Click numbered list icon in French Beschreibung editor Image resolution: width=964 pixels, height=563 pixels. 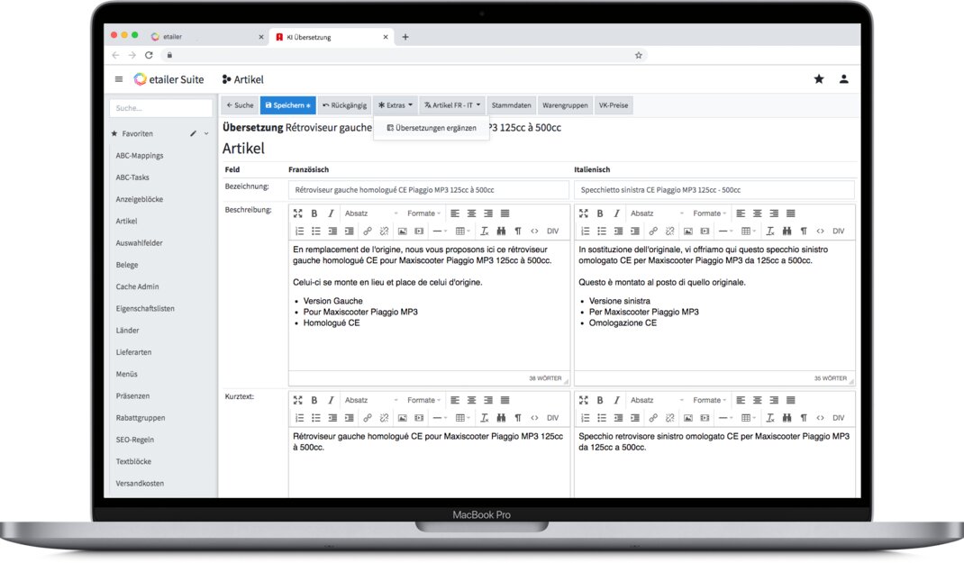pyautogui.click(x=299, y=231)
